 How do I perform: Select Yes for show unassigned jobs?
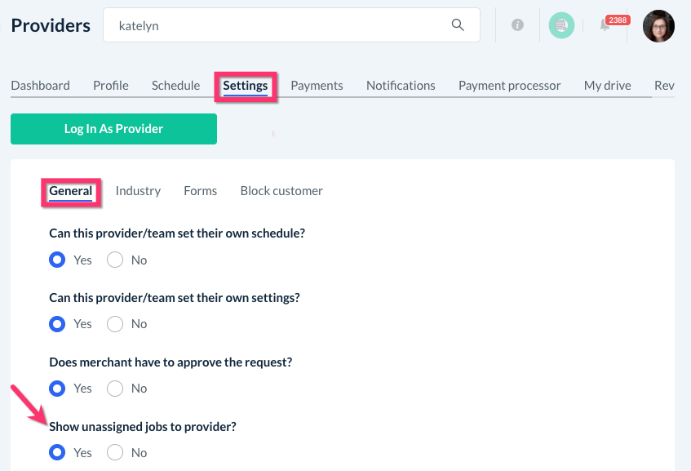point(57,452)
